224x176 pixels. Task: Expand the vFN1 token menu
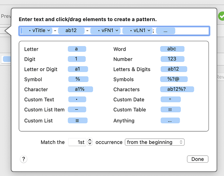(117, 31)
